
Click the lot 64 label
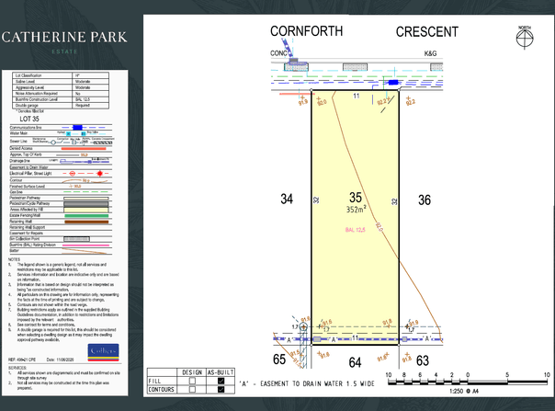coord(355,362)
